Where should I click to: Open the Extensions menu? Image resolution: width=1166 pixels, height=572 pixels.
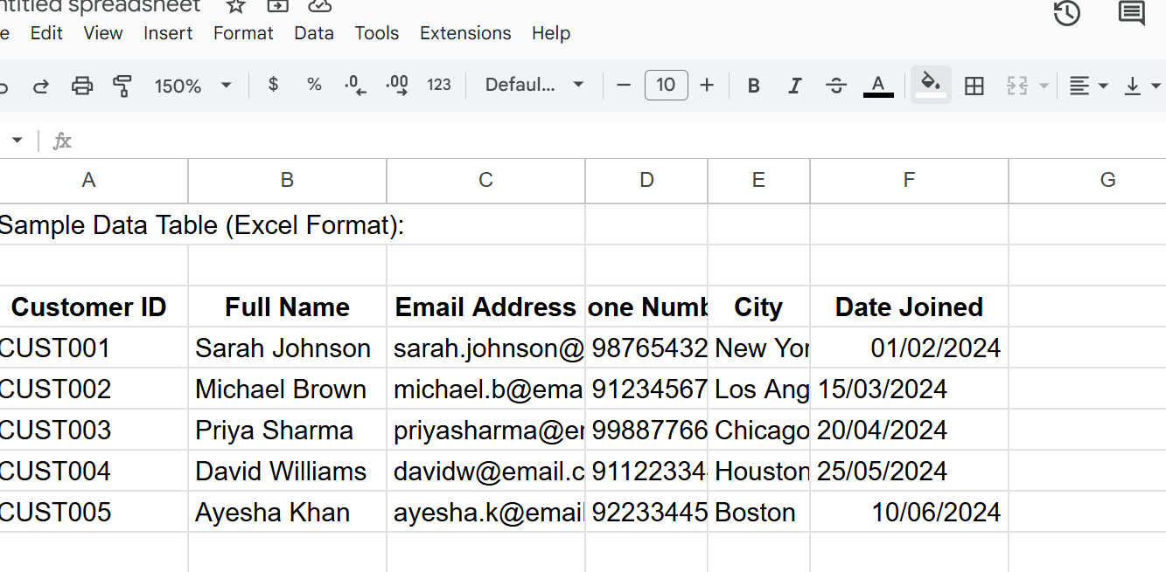[x=465, y=33]
